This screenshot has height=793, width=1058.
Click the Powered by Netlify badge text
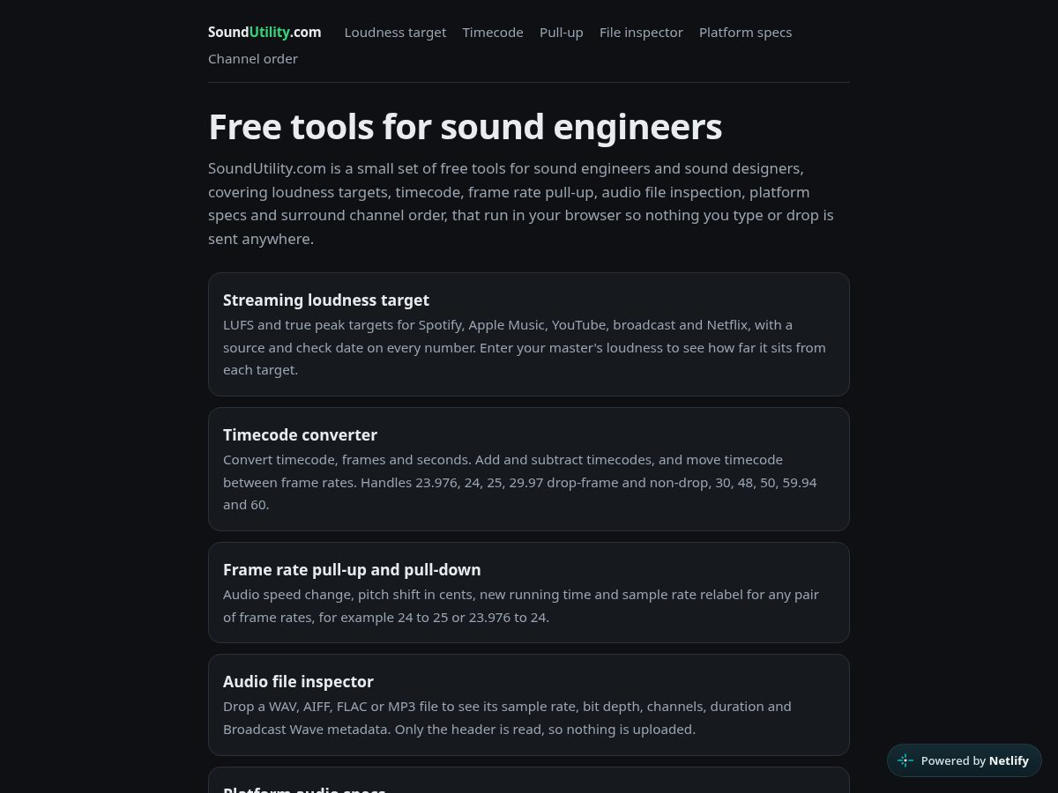pyautogui.click(x=975, y=760)
